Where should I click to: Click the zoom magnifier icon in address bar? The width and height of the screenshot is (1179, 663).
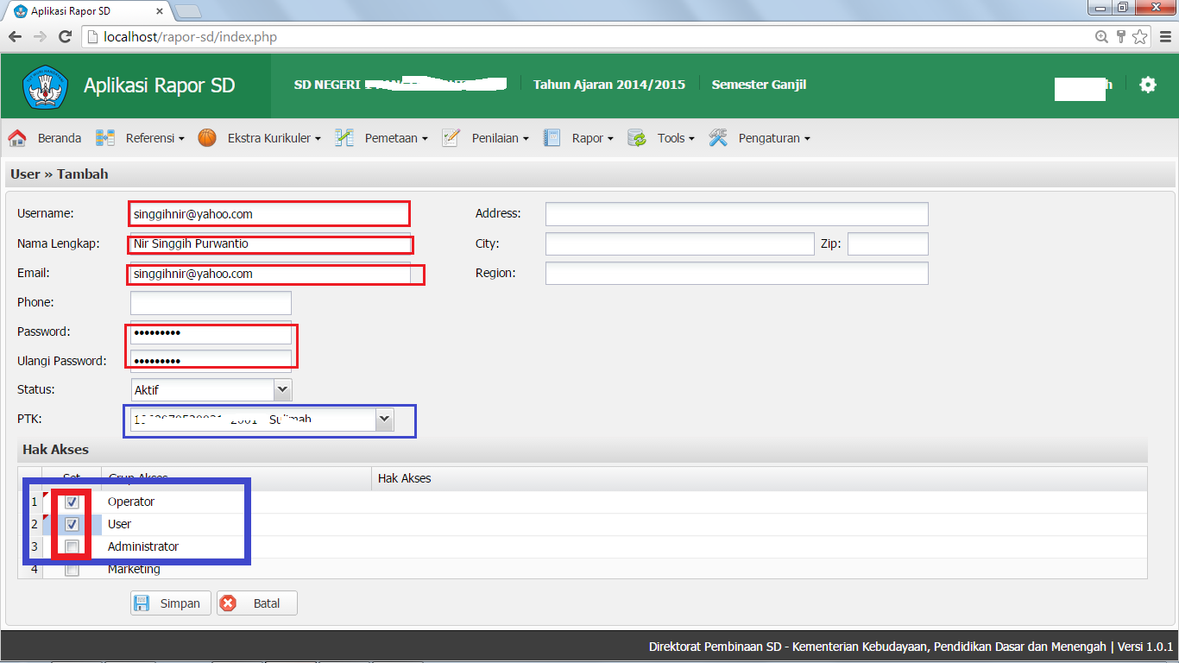coord(1102,37)
